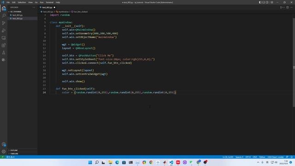Open the Extensions view
The image size is (295, 166).
click(4, 45)
